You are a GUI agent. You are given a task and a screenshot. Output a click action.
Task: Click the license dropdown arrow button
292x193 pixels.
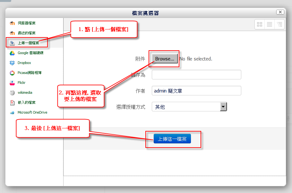(x=223, y=107)
